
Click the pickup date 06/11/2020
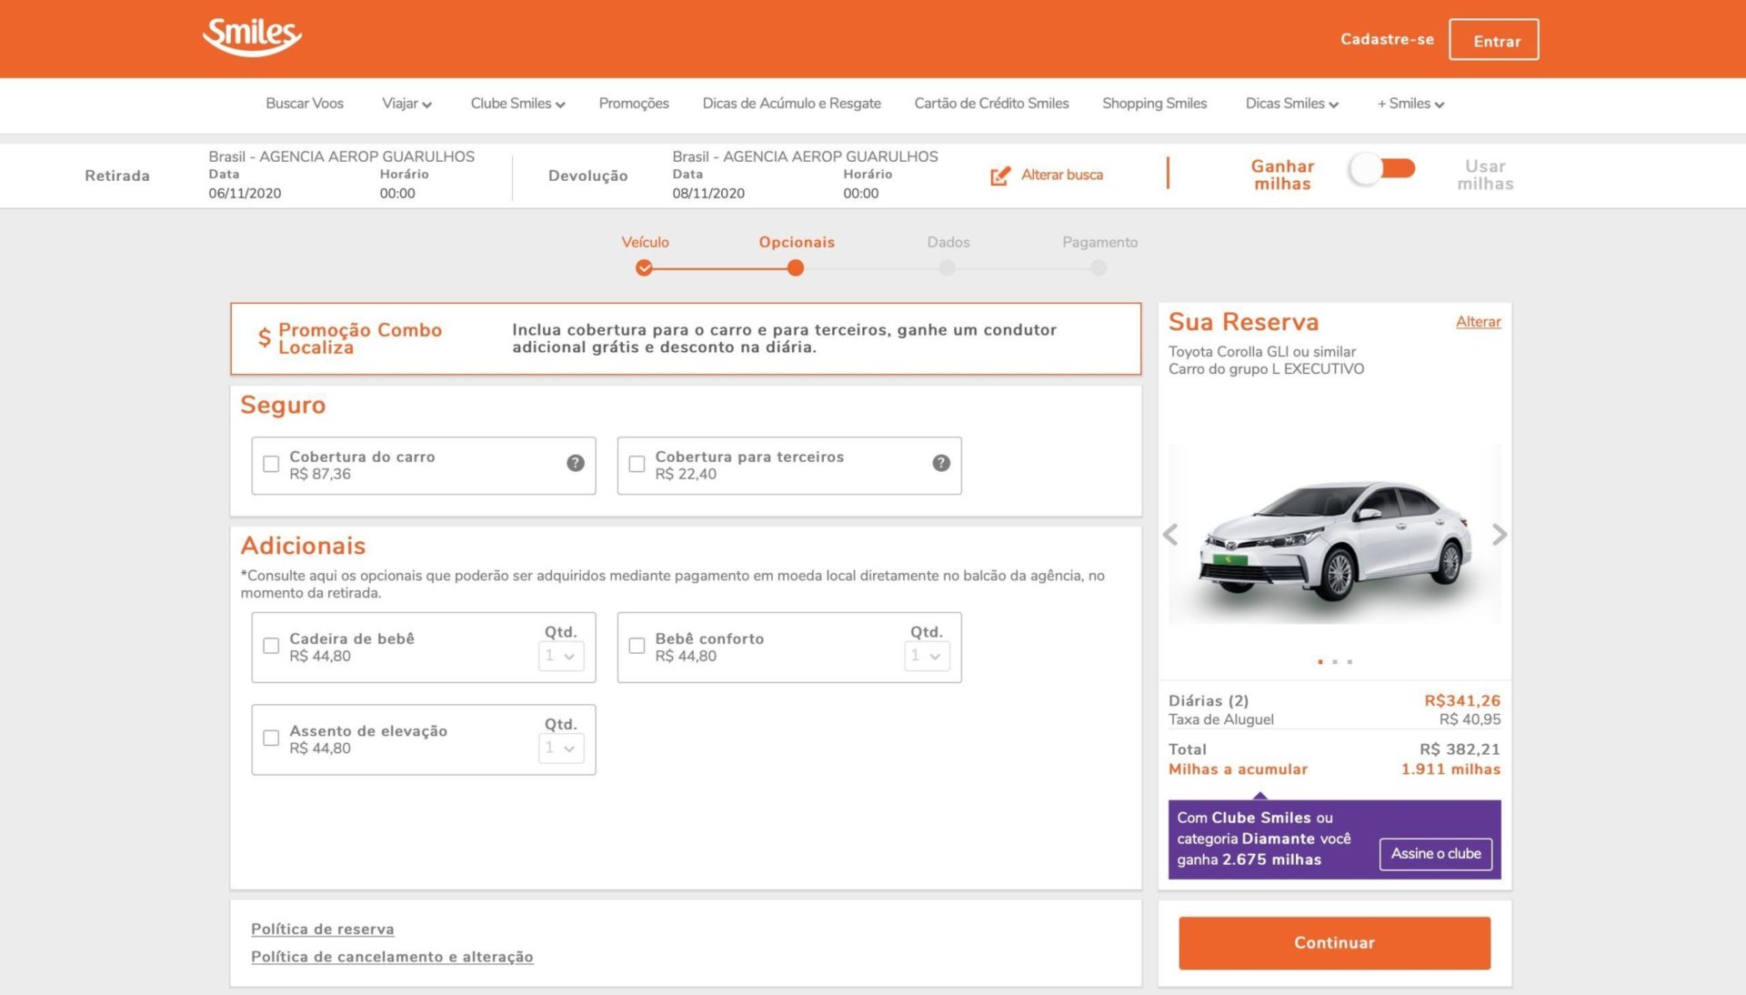[x=245, y=193]
